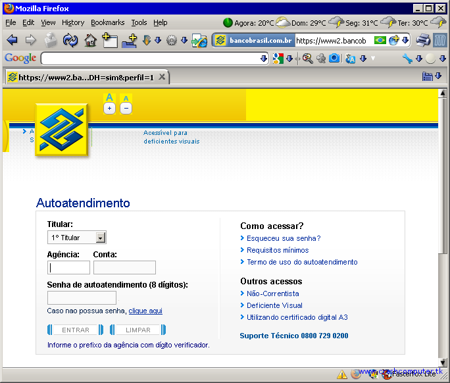The image size is (450, 383).
Task: Close the current tab with its X
Action: pos(162,76)
